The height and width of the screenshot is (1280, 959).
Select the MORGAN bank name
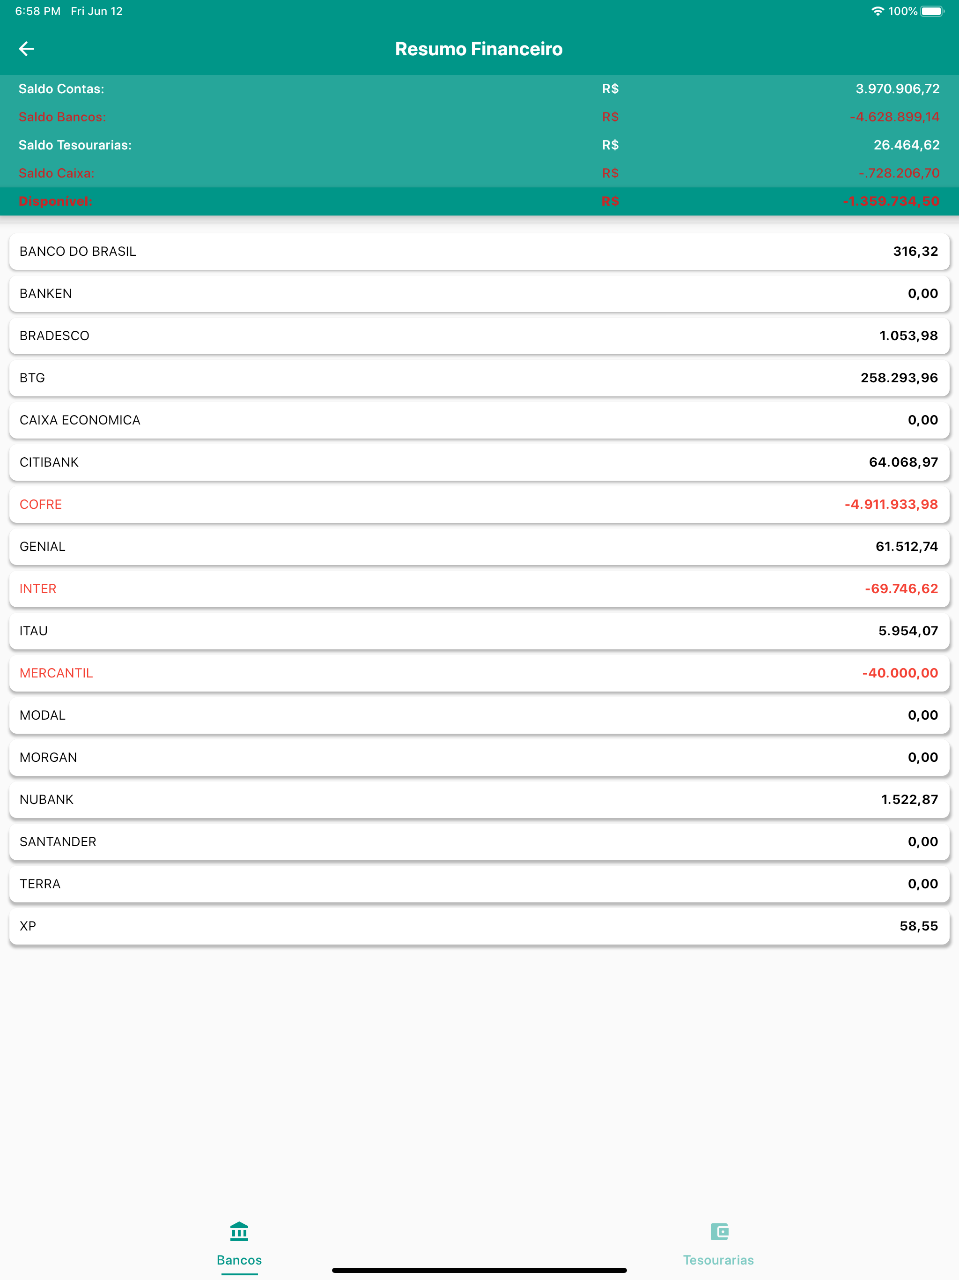pos(48,758)
